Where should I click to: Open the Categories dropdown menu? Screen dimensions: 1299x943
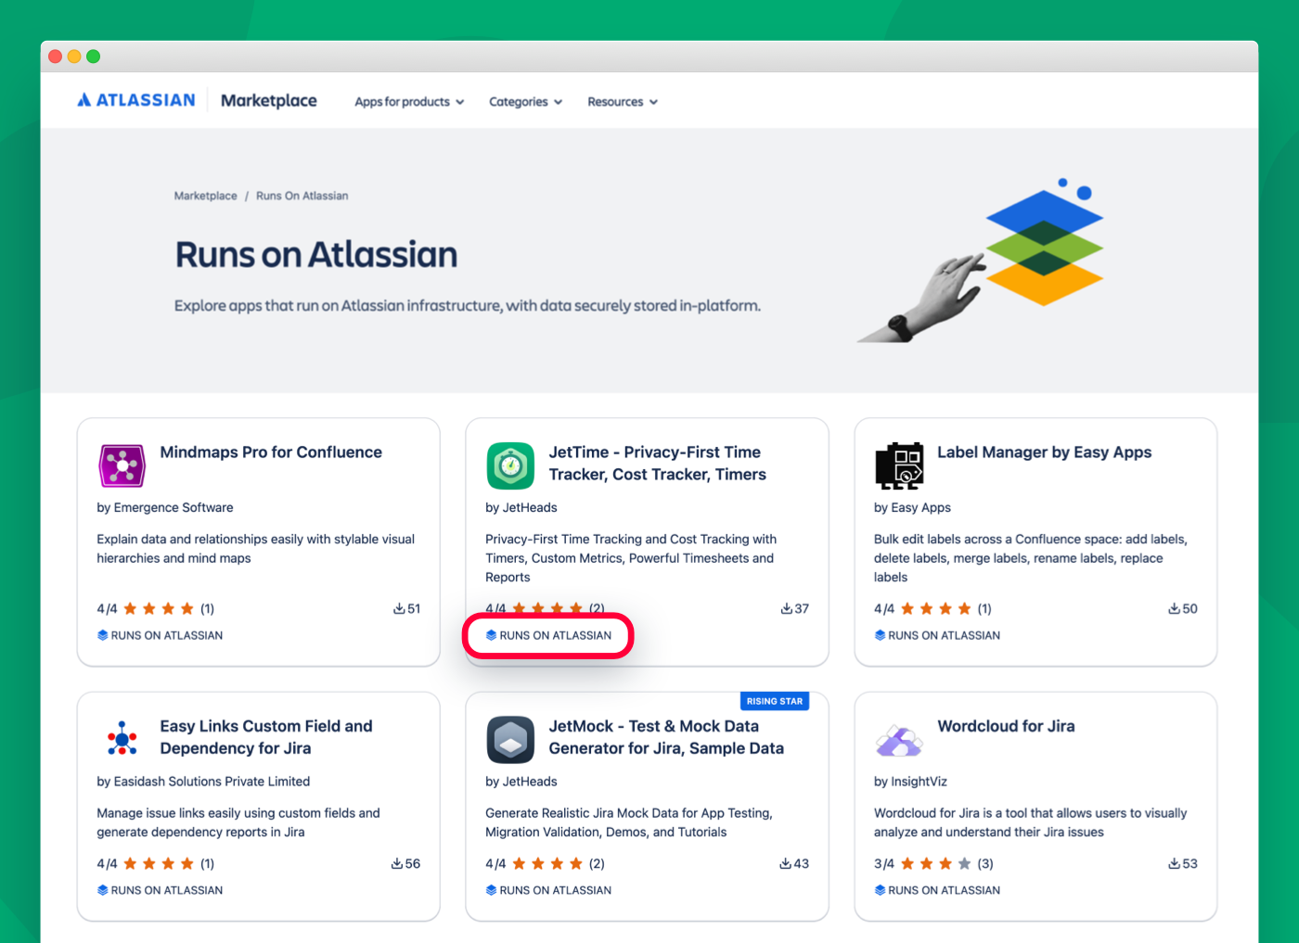pyautogui.click(x=525, y=101)
